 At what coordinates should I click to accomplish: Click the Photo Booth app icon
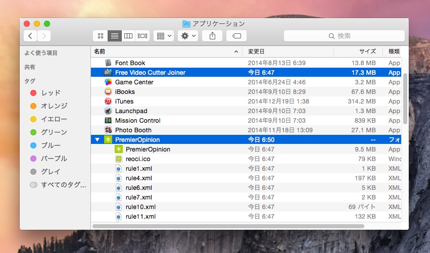(x=108, y=130)
